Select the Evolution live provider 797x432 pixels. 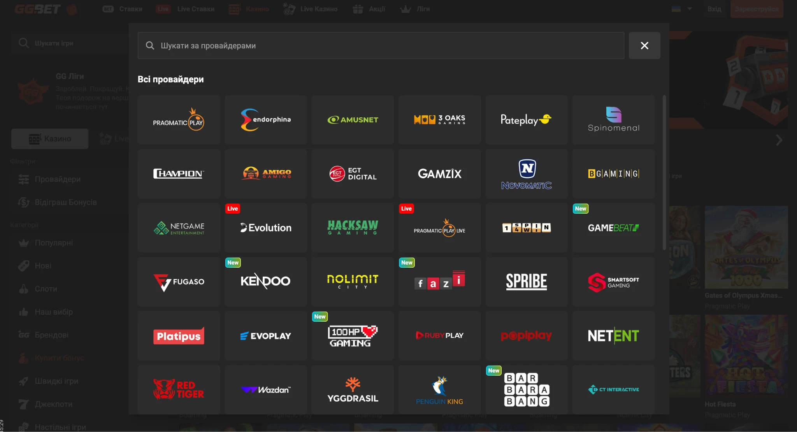coord(266,228)
